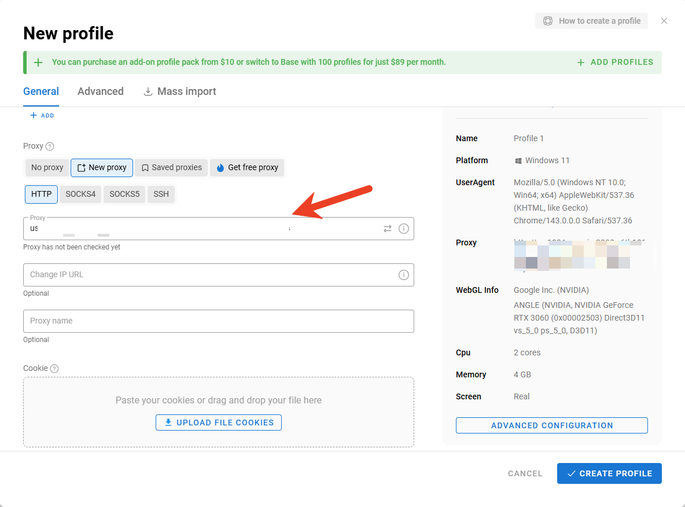Open How to create a profile guide
Viewport: 685px width, 507px height.
coord(591,21)
